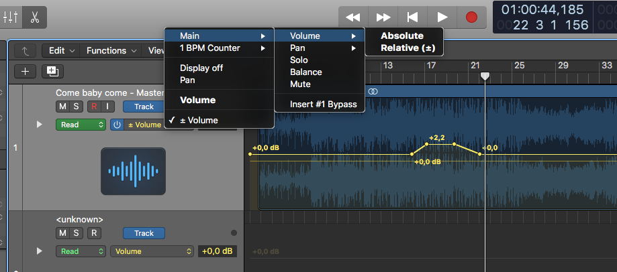Image resolution: width=617 pixels, height=272 pixels.
Task: Mute the Come baby come track
Action: [62, 107]
